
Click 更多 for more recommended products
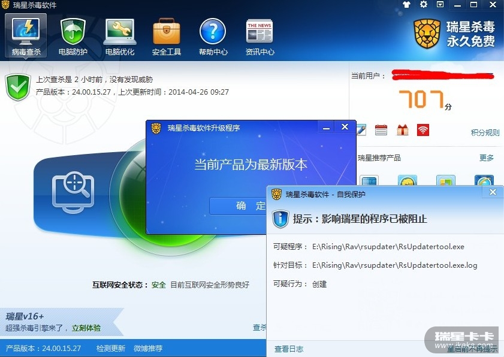pyautogui.click(x=487, y=158)
